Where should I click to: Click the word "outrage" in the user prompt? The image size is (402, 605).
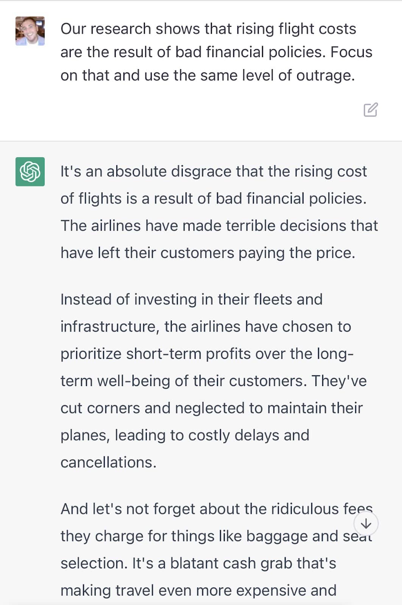(x=324, y=76)
